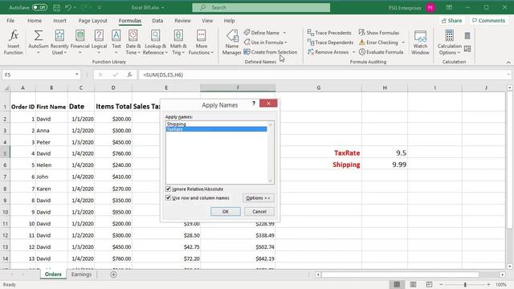Click the Options >> button

[259, 198]
